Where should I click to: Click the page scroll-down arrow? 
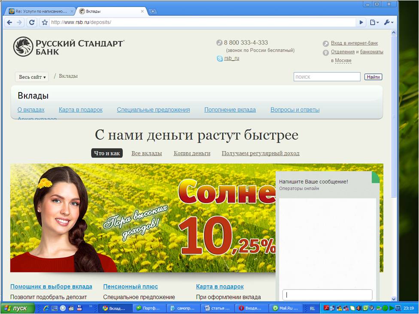(394, 299)
